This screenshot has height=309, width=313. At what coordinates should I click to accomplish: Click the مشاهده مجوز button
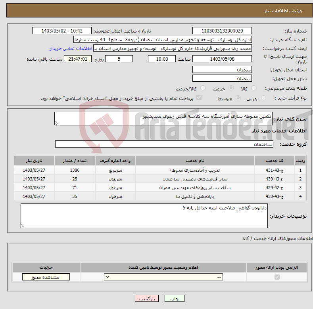pyautogui.click(x=46, y=277)
